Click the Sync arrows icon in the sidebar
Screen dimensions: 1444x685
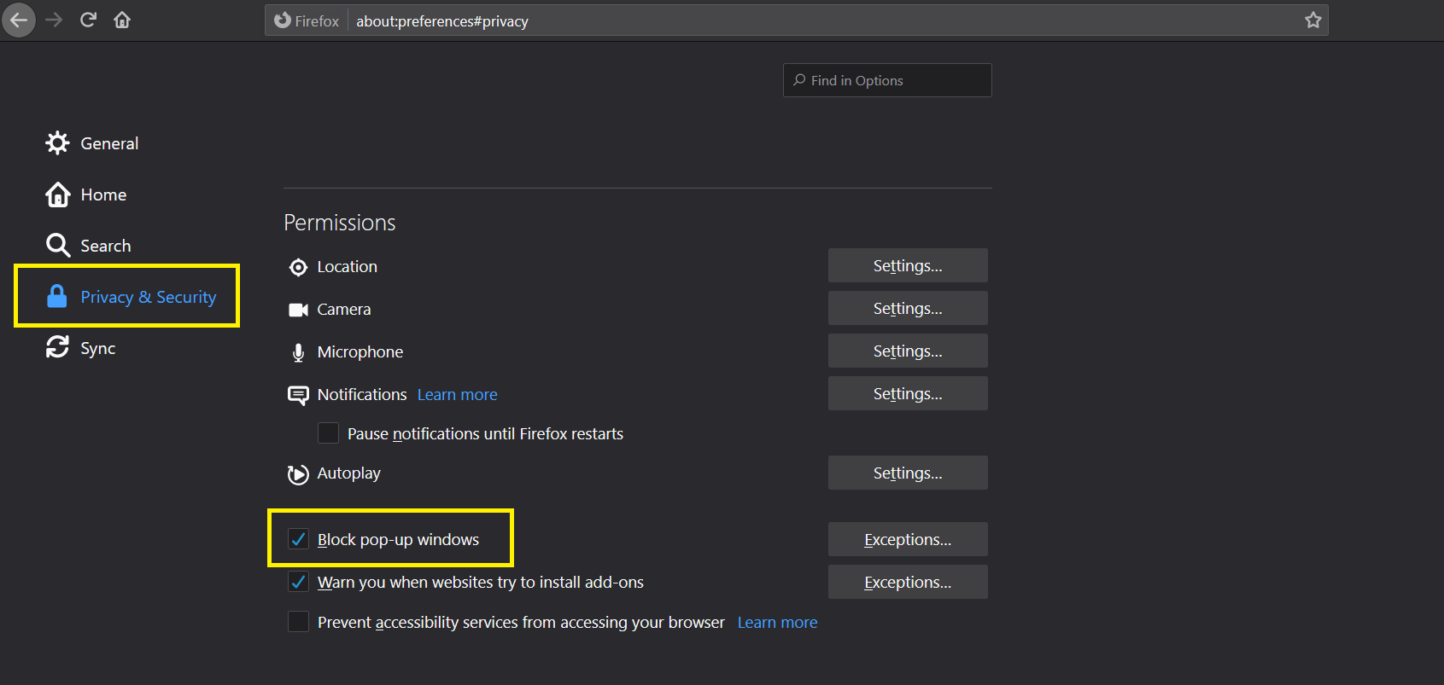tap(57, 347)
